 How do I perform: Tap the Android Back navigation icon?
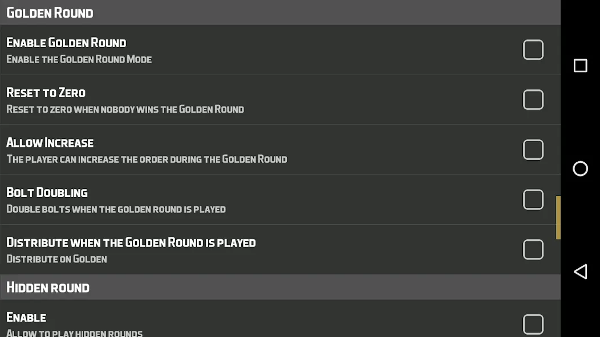pos(580,272)
